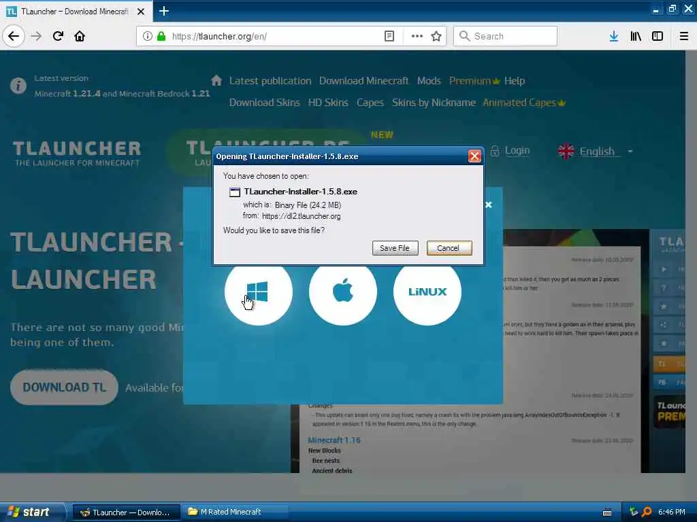The height and width of the screenshot is (522, 697).
Task: Switch to TLauncher taskbar window
Action: [126, 512]
